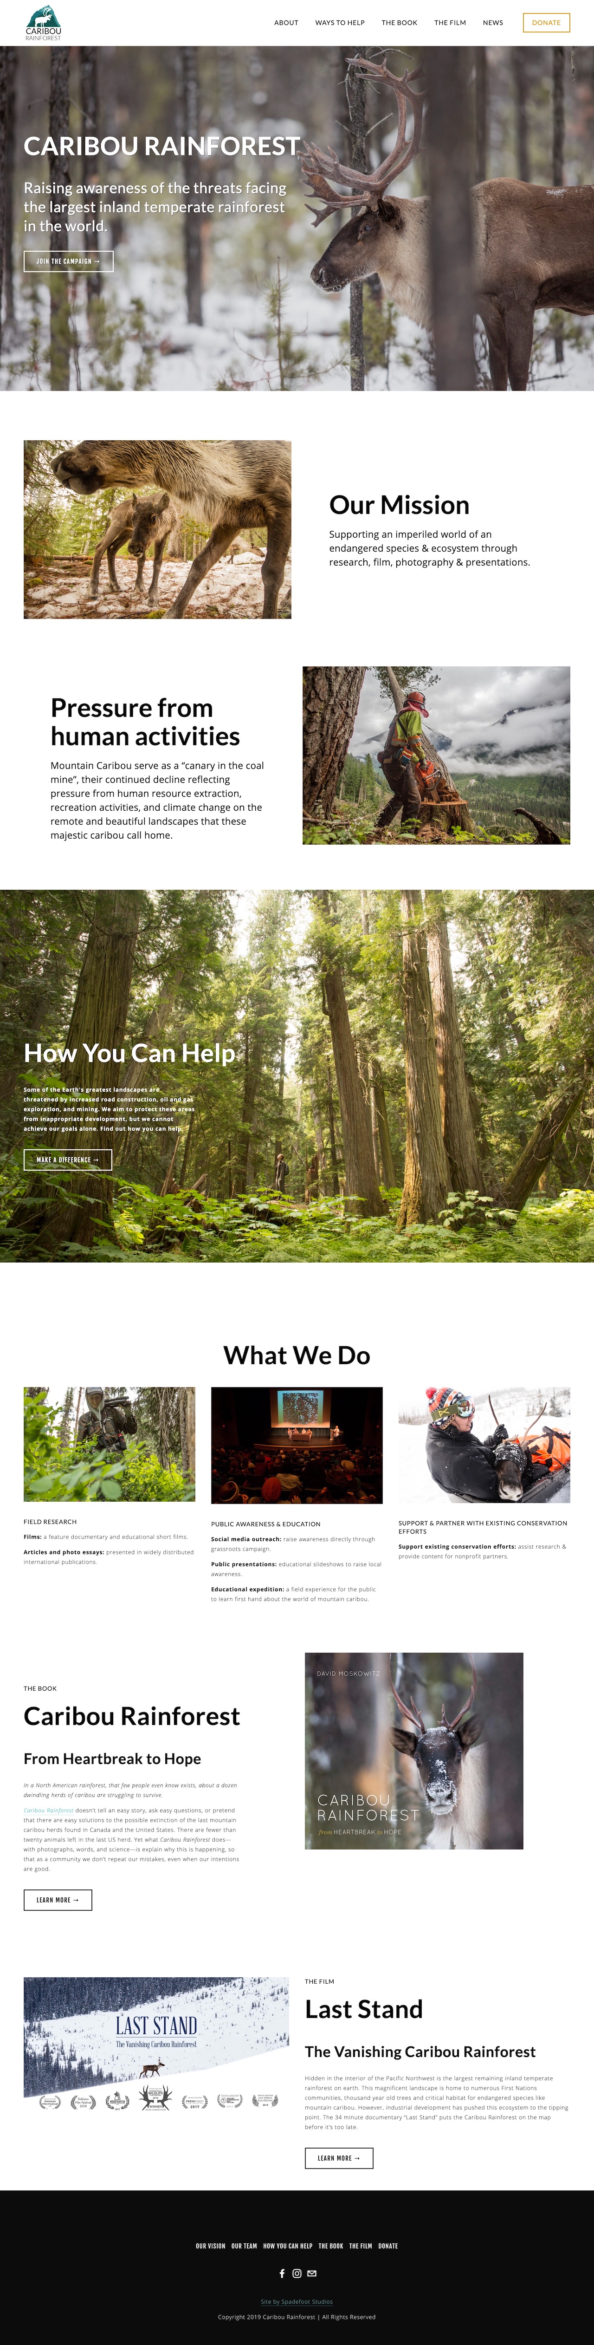The height and width of the screenshot is (2345, 594).
Task: Click the Donate button in header
Action: 547,23
